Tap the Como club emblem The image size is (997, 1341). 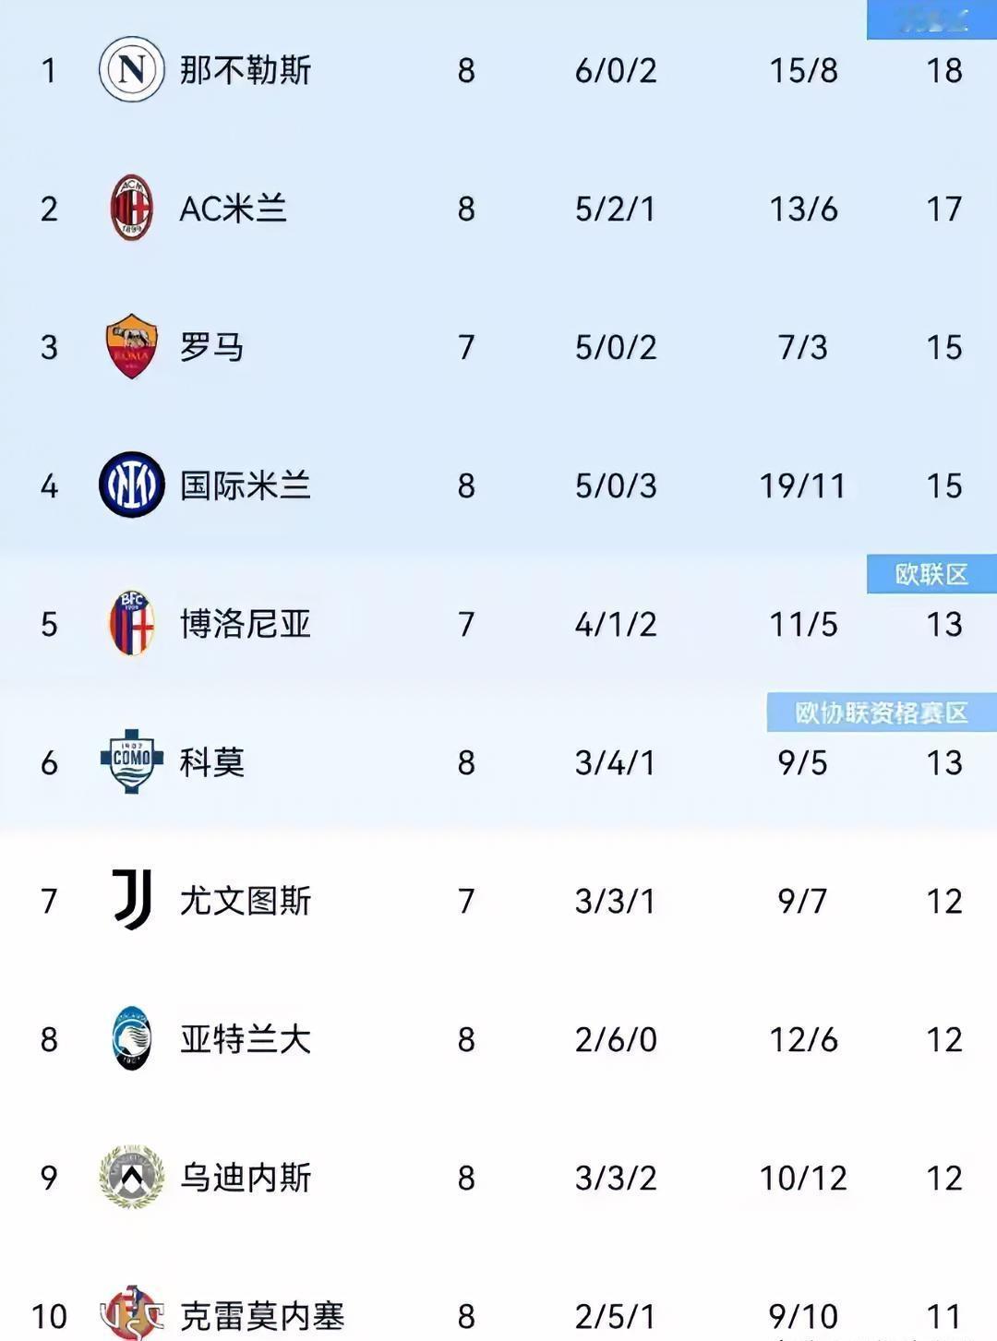tap(132, 761)
